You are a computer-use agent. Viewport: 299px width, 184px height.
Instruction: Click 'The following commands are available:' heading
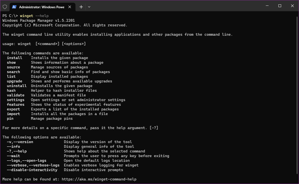(x=43, y=53)
